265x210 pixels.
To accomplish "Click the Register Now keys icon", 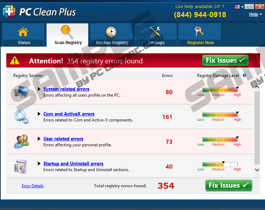I will click(200, 32).
